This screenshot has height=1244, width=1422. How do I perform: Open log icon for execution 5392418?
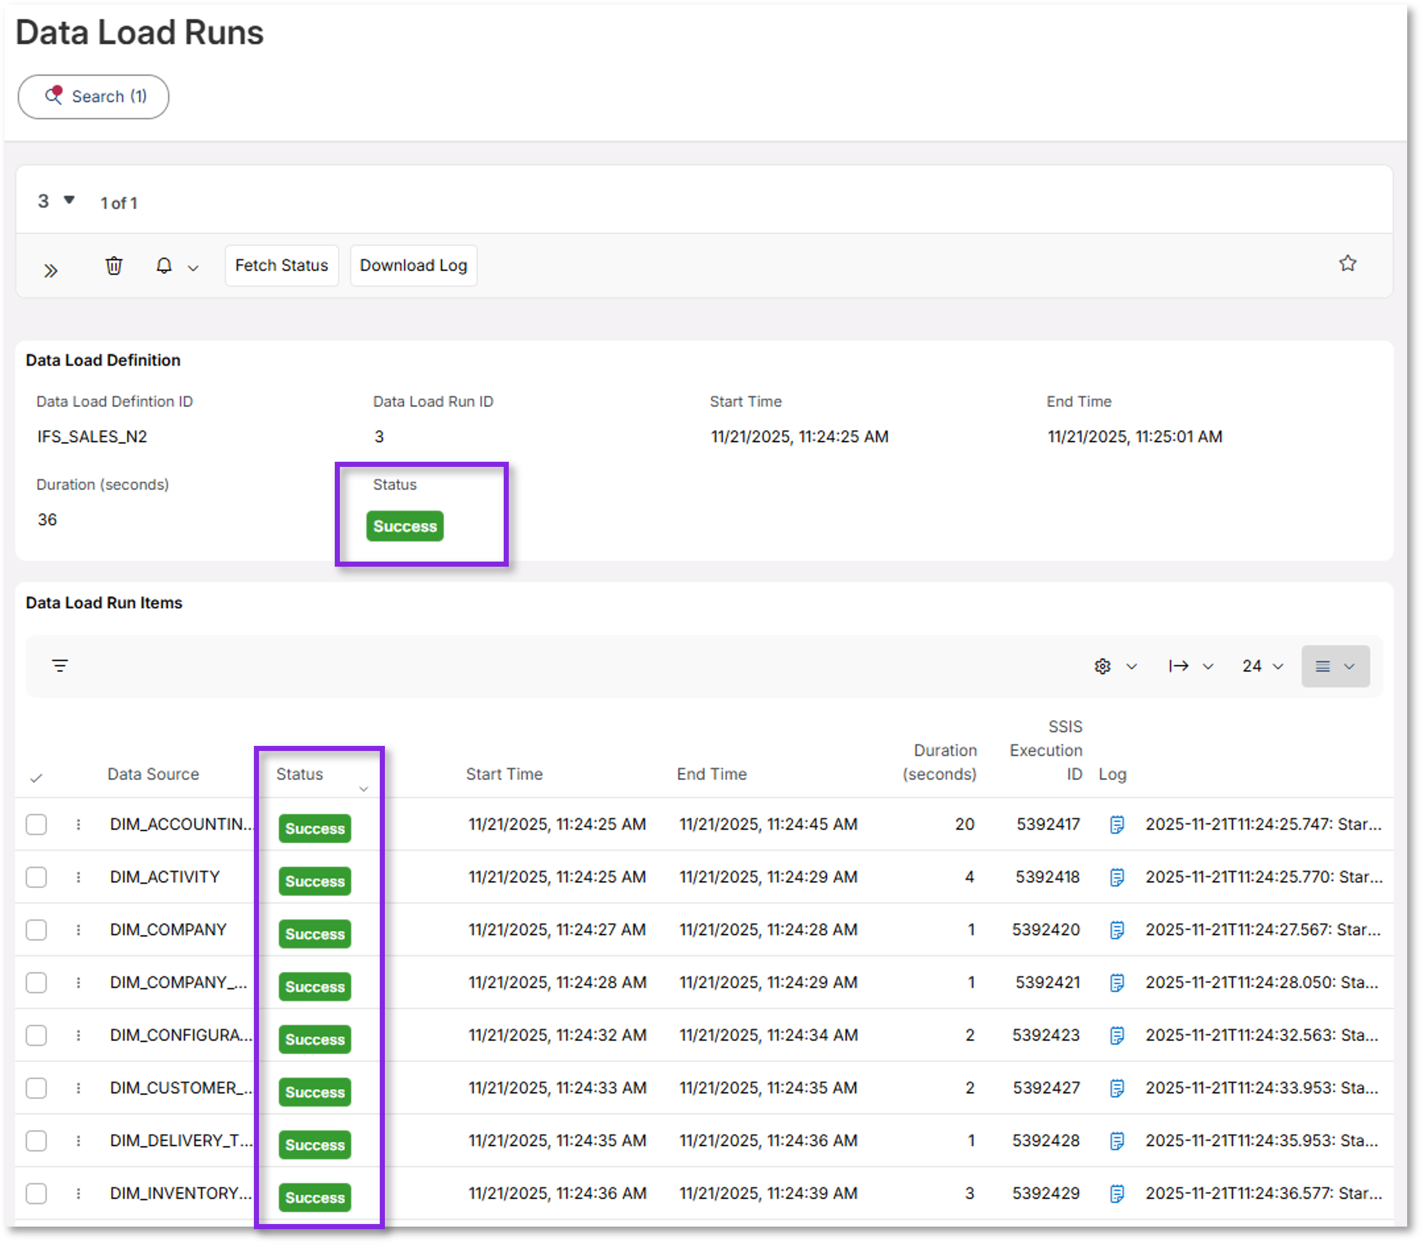[1116, 877]
